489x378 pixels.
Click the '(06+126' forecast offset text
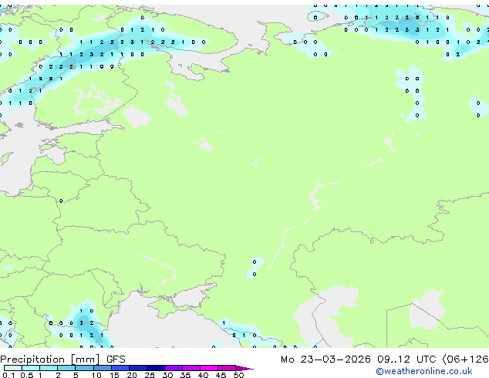click(466, 359)
